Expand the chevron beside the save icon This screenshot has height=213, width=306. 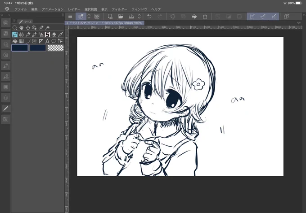click(x=139, y=16)
